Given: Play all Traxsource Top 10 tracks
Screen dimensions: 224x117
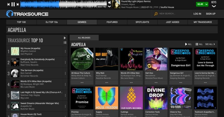Looking at the screenshot, I should click(65, 38).
